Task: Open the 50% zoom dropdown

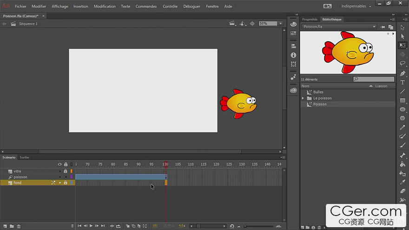Action: point(280,24)
